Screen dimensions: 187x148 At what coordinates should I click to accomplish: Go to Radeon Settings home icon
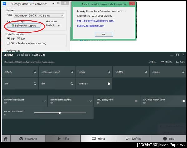pyautogui.click(x=6, y=139)
